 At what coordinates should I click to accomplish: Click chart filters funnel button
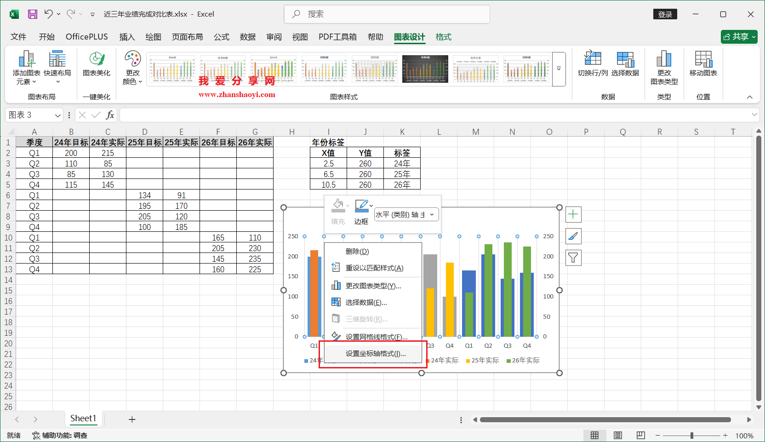[573, 258]
